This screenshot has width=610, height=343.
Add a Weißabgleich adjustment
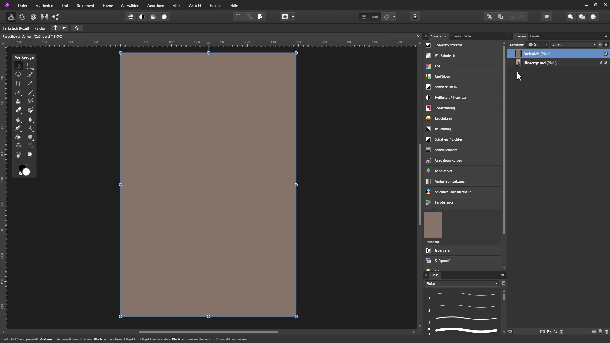point(462,56)
